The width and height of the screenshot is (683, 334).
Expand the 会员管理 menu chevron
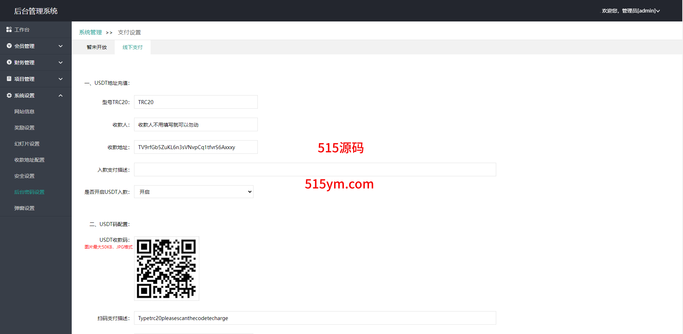click(x=61, y=46)
